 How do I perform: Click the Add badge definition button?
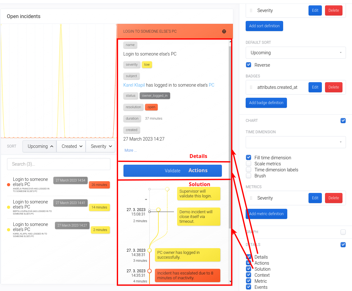(266, 103)
